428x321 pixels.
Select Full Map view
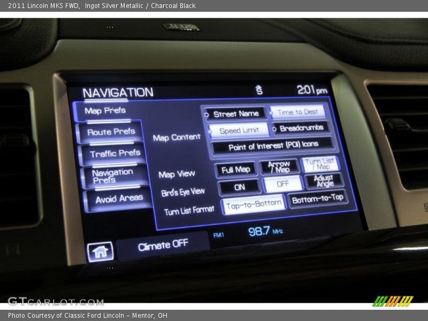pos(235,170)
